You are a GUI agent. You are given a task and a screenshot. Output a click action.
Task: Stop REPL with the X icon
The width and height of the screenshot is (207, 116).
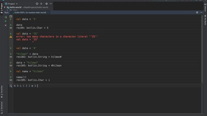click(x=6, y=25)
